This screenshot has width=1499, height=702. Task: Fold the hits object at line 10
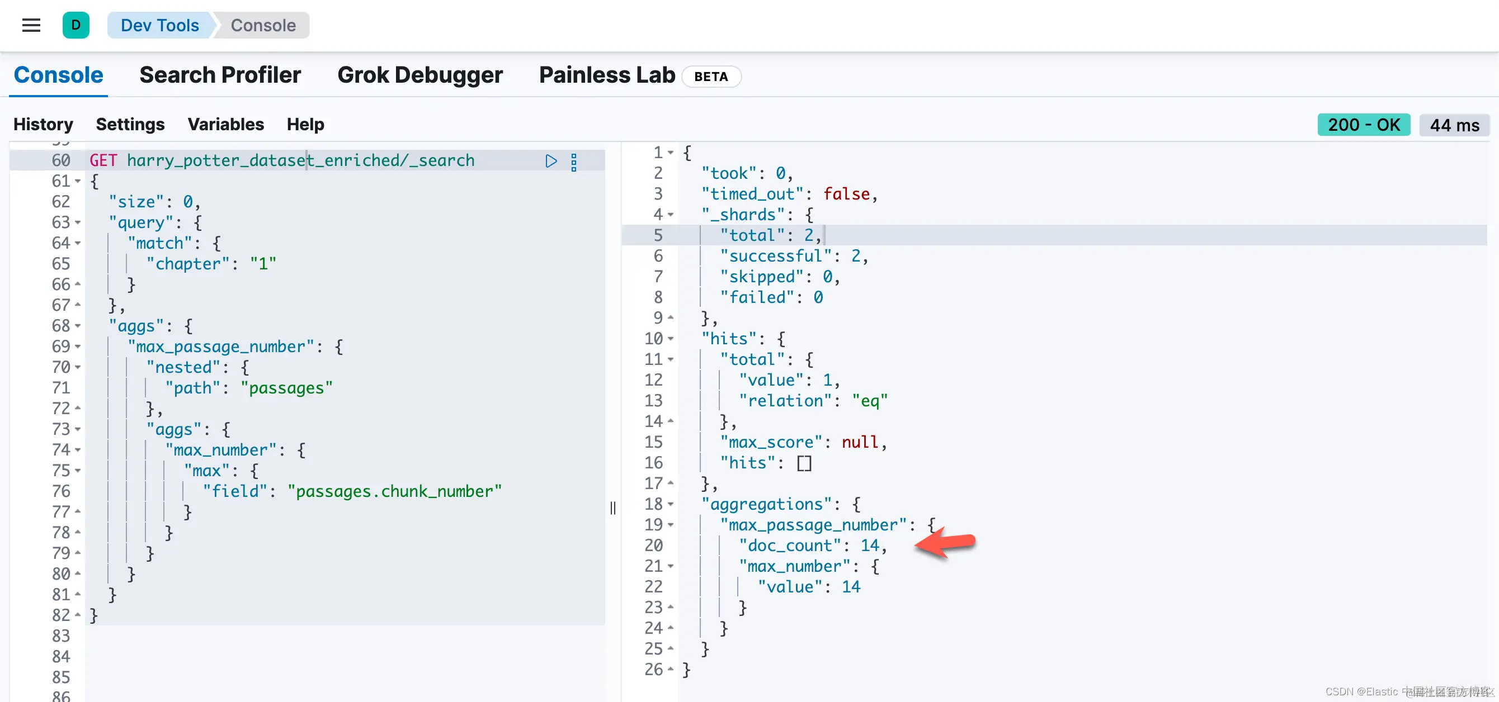click(671, 339)
